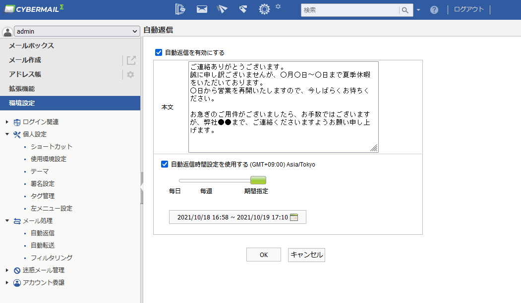Uncheck 自動返信を有効にする checkbox
This screenshot has width=521, height=303.
click(159, 52)
